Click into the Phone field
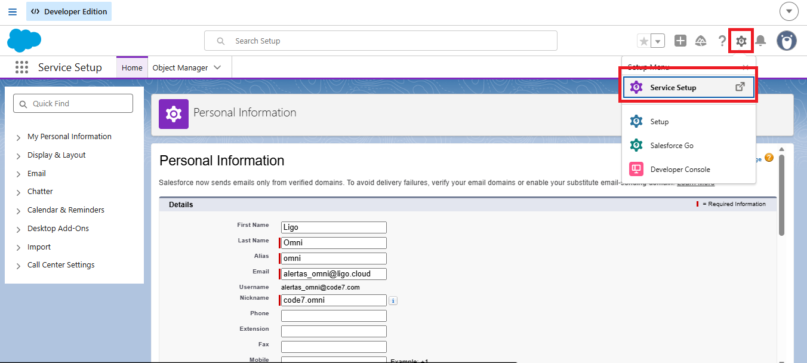This screenshot has height=363, width=807. (334, 316)
